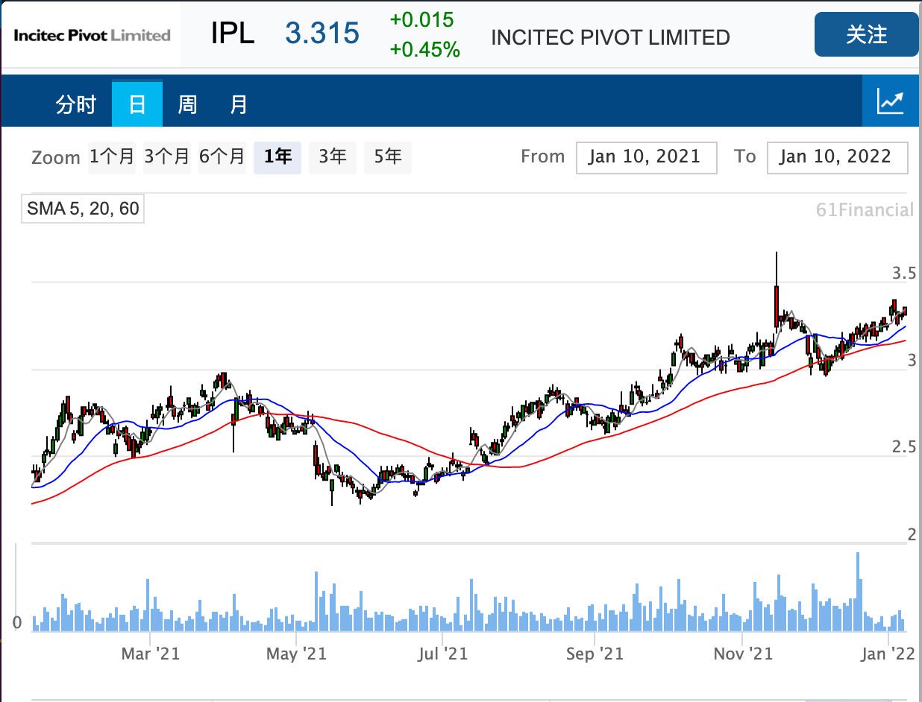The width and height of the screenshot is (922, 702).
Task: Click the +0.45% change percentage
Action: point(425,51)
